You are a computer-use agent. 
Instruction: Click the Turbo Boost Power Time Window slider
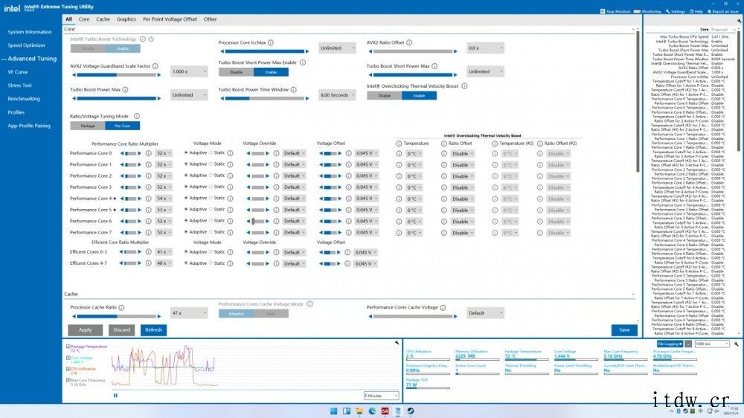click(265, 99)
